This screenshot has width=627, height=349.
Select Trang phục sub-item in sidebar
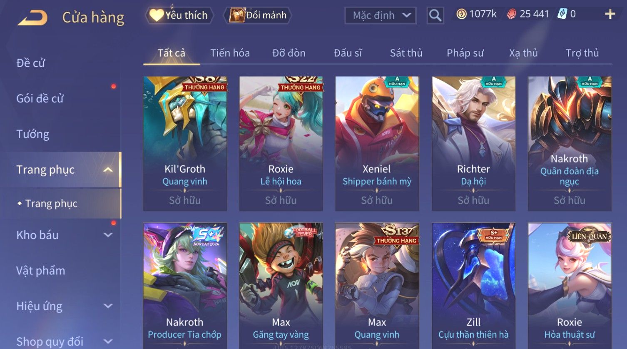point(51,203)
